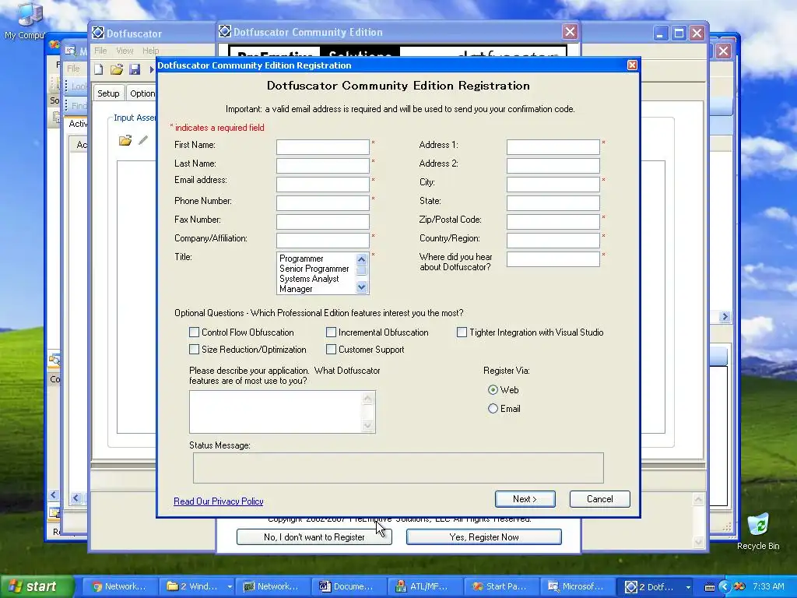797x598 pixels.
Task: Click the Microsoft taskbar button with magnifier icon
Action: [578, 586]
